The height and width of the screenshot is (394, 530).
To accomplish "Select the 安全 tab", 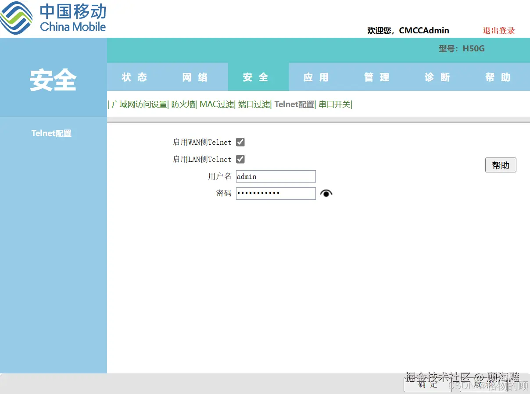I will point(255,77).
